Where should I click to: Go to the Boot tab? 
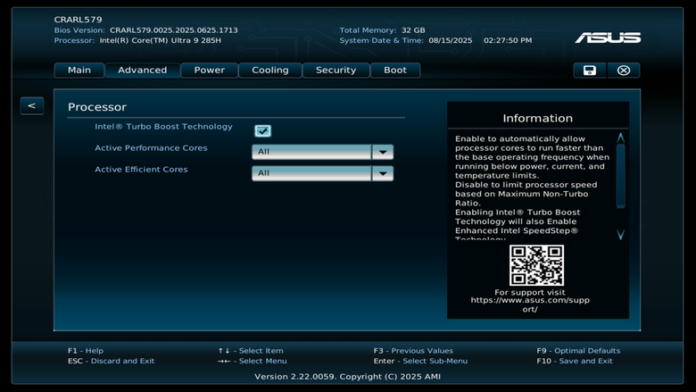[395, 71]
